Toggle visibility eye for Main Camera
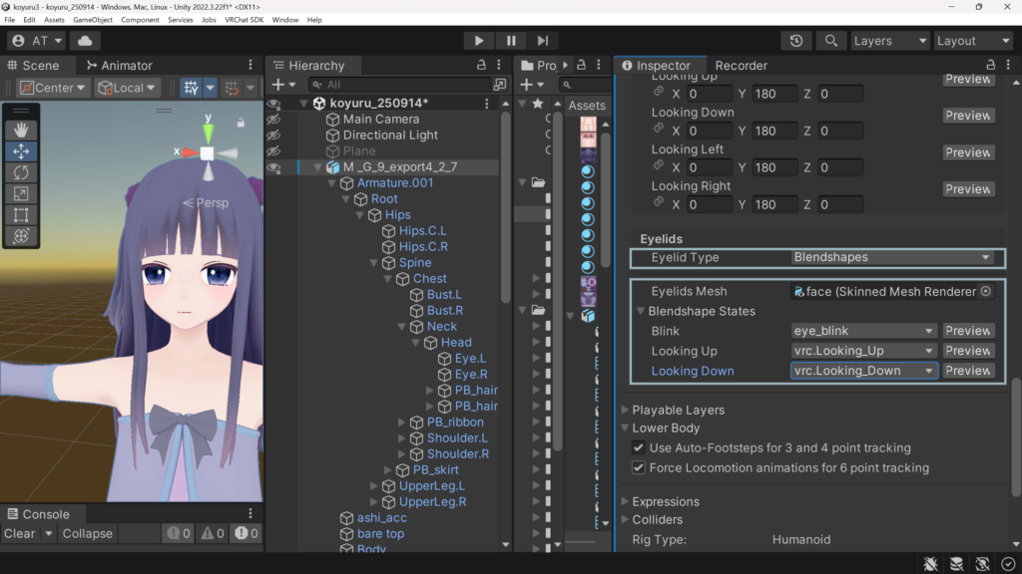 click(273, 119)
